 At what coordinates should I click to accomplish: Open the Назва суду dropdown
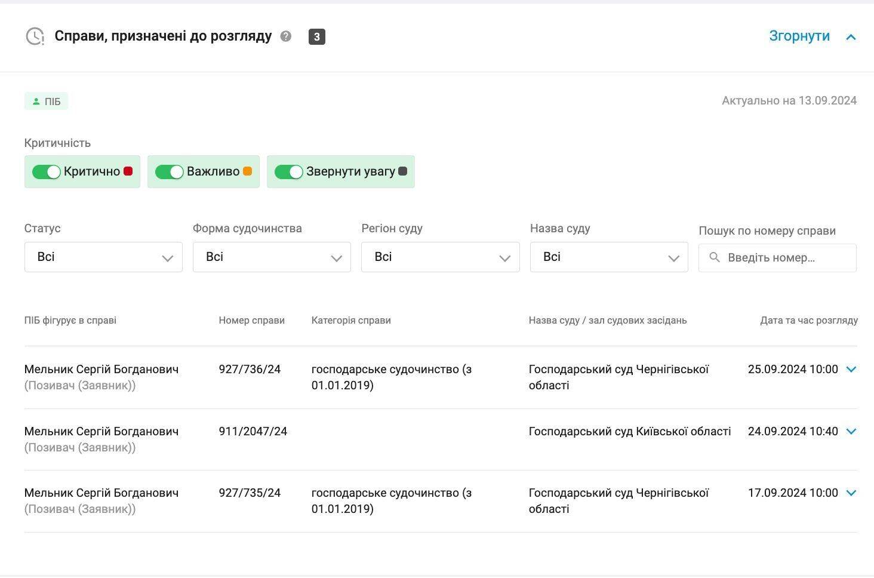(609, 257)
